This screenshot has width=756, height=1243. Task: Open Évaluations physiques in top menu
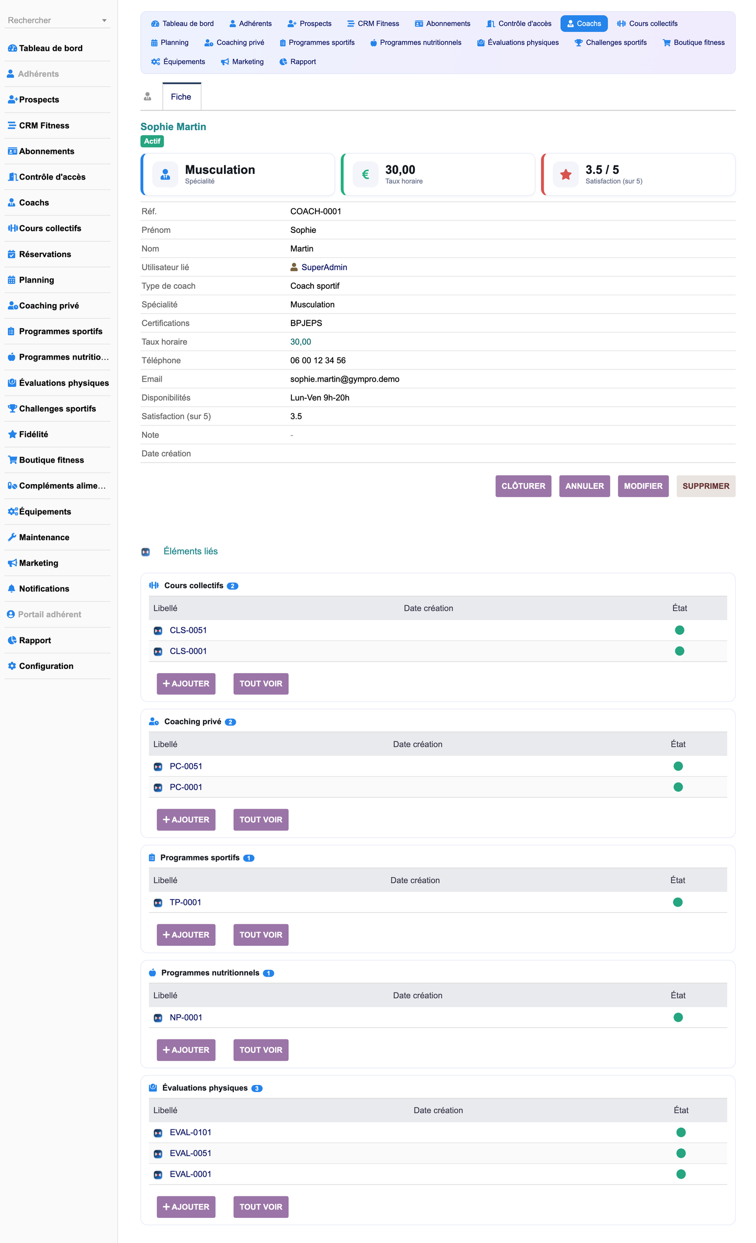pos(518,42)
